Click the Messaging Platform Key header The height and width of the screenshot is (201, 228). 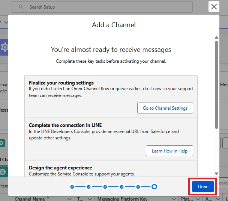[x=122, y=199]
